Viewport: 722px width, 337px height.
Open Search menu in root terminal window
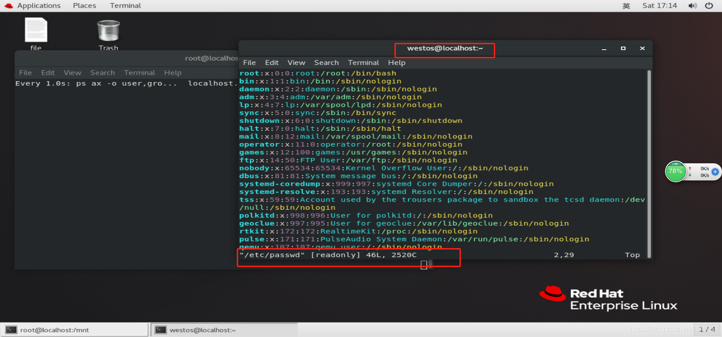[x=103, y=73]
